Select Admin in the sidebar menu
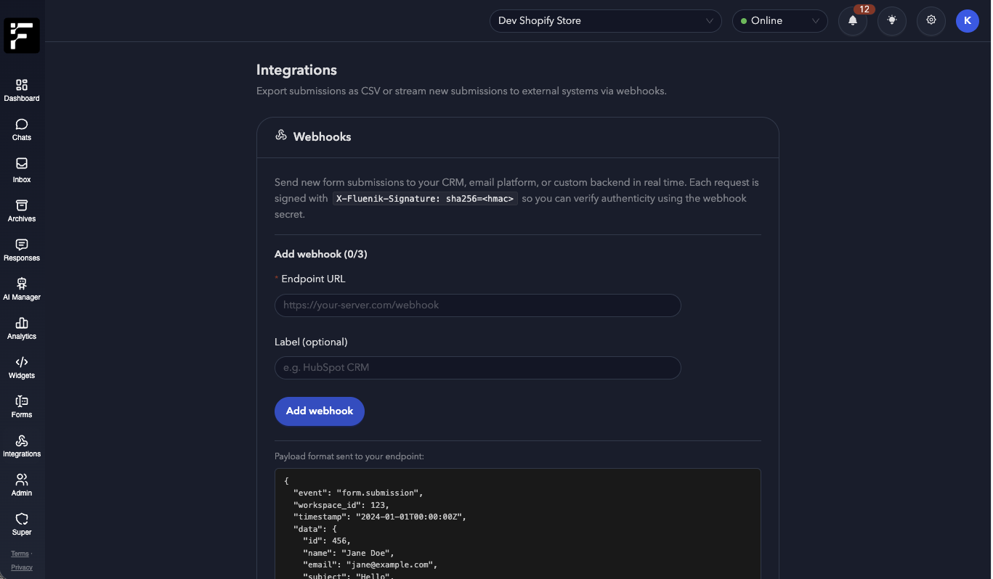The height and width of the screenshot is (579, 993). (x=22, y=480)
